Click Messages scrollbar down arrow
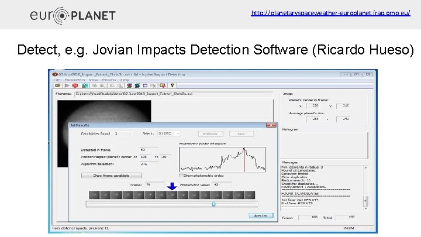The width and height of the screenshot is (421, 237). click(x=365, y=208)
